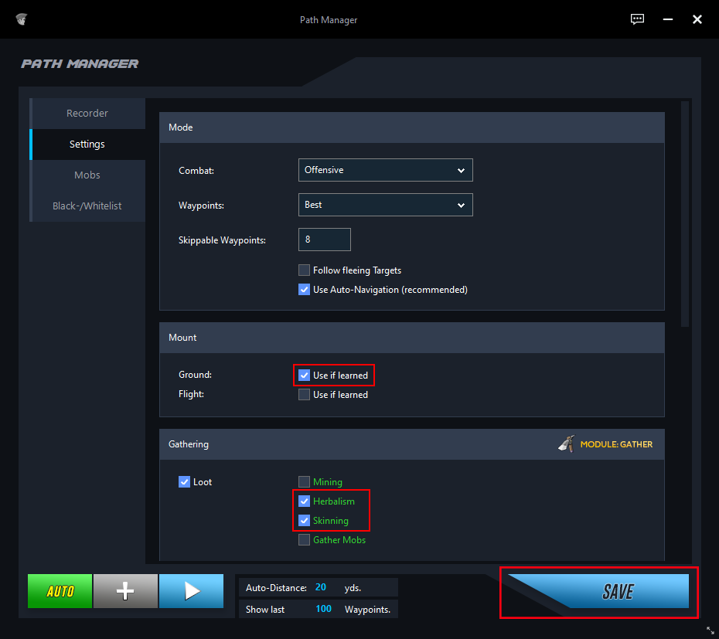The image size is (719, 639).
Task: Toggle the Mining gathering checkbox
Action: (305, 482)
